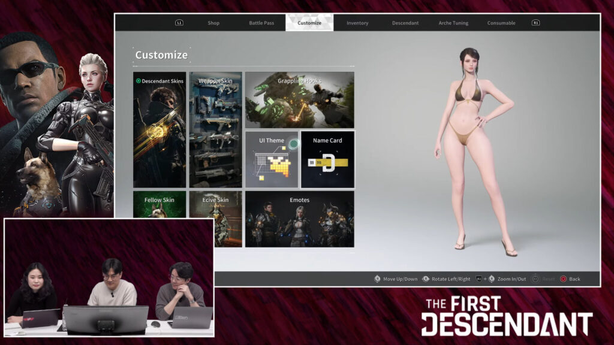The image size is (614, 345).
Task: Select the UI Theme tile
Action: pyautogui.click(x=272, y=159)
